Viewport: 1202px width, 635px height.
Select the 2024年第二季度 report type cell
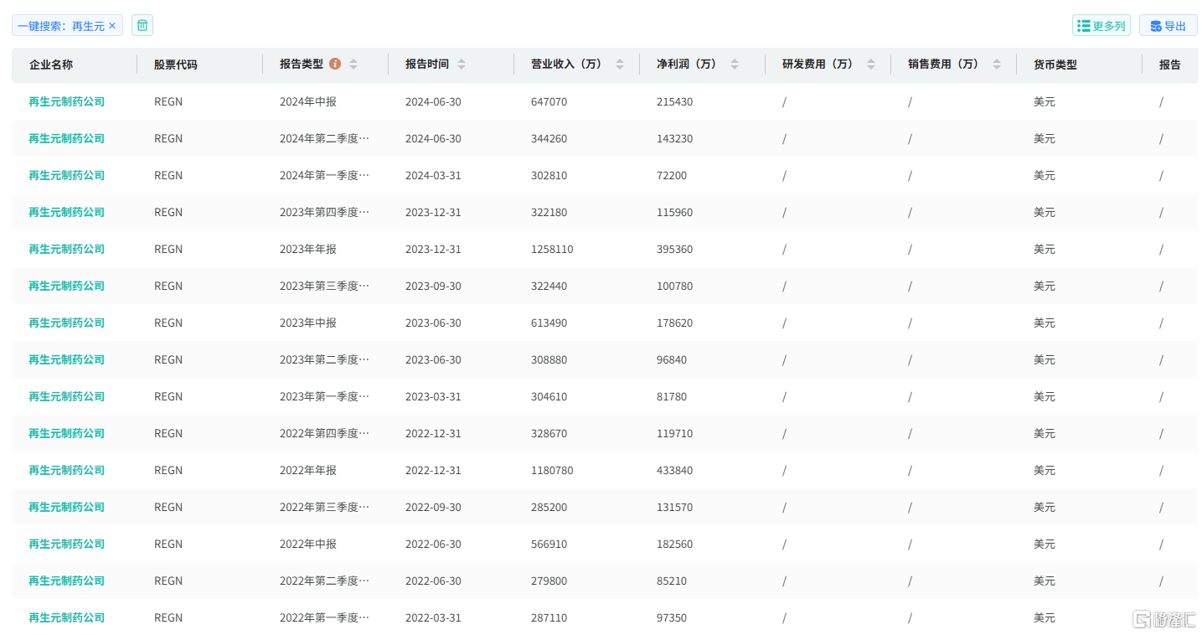point(324,138)
